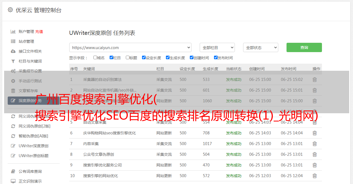Click the 手动运行测试 play icon
This screenshot has width=353, height=184.
tap(13, 81)
